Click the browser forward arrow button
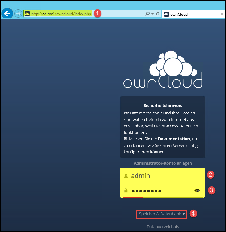Viewport: 226px width, 232px height. (x=18, y=14)
